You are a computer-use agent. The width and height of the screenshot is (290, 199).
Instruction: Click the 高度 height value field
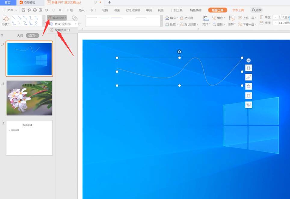pos(282,17)
